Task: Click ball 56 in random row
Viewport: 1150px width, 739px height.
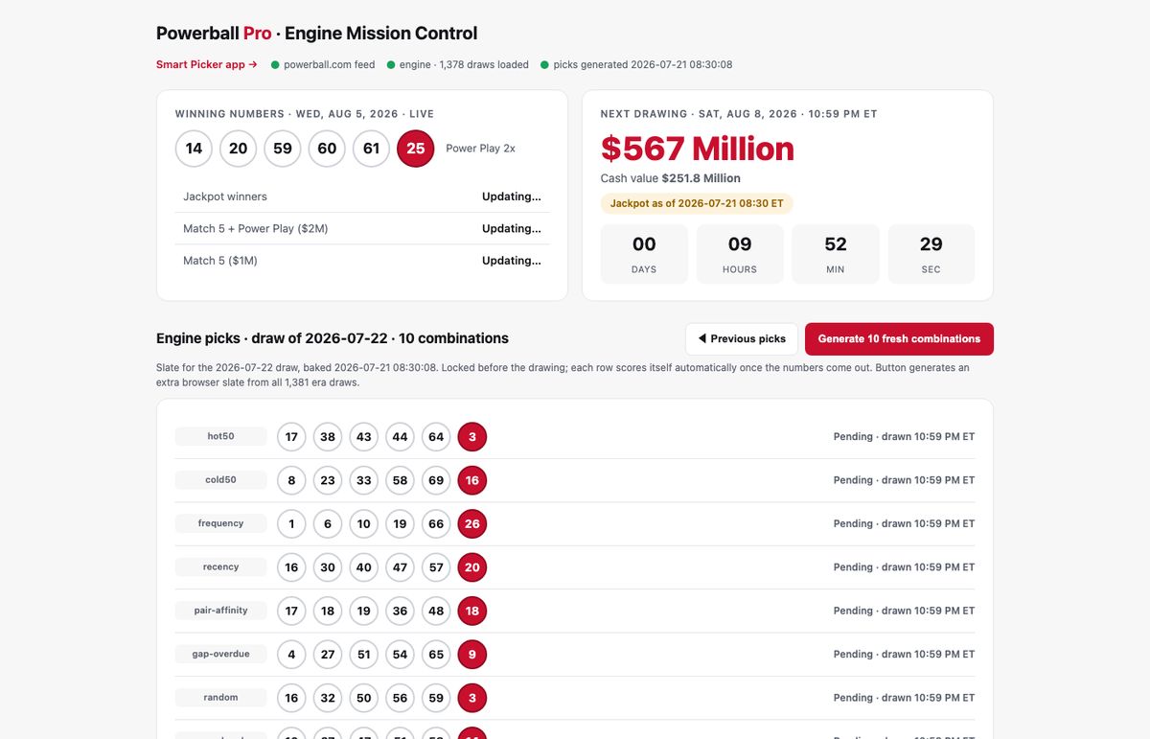Action: point(400,698)
